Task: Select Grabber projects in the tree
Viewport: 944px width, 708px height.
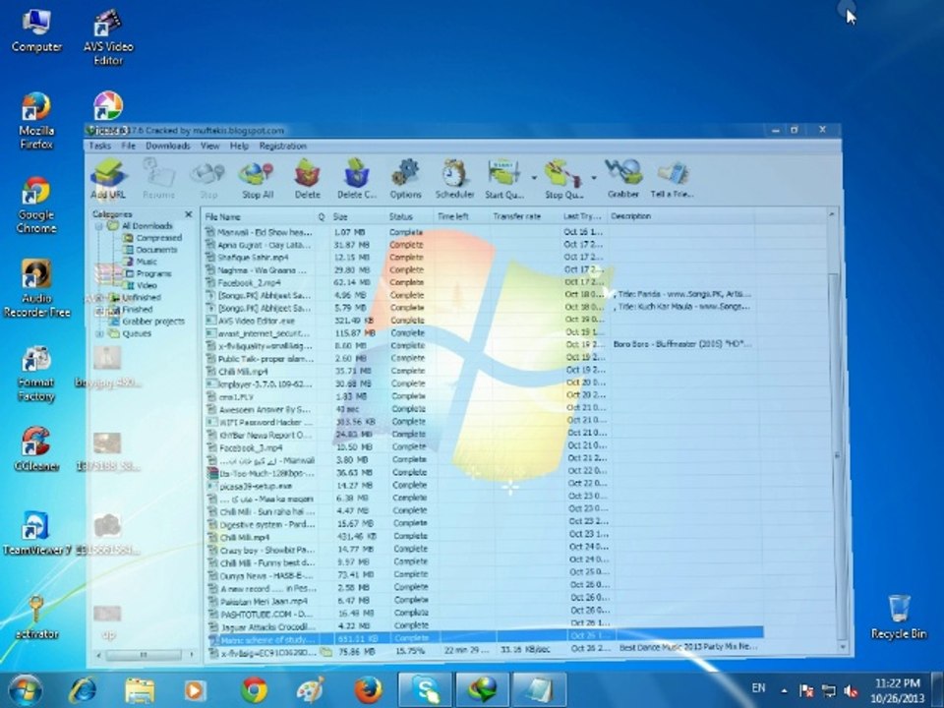Action: tap(147, 322)
